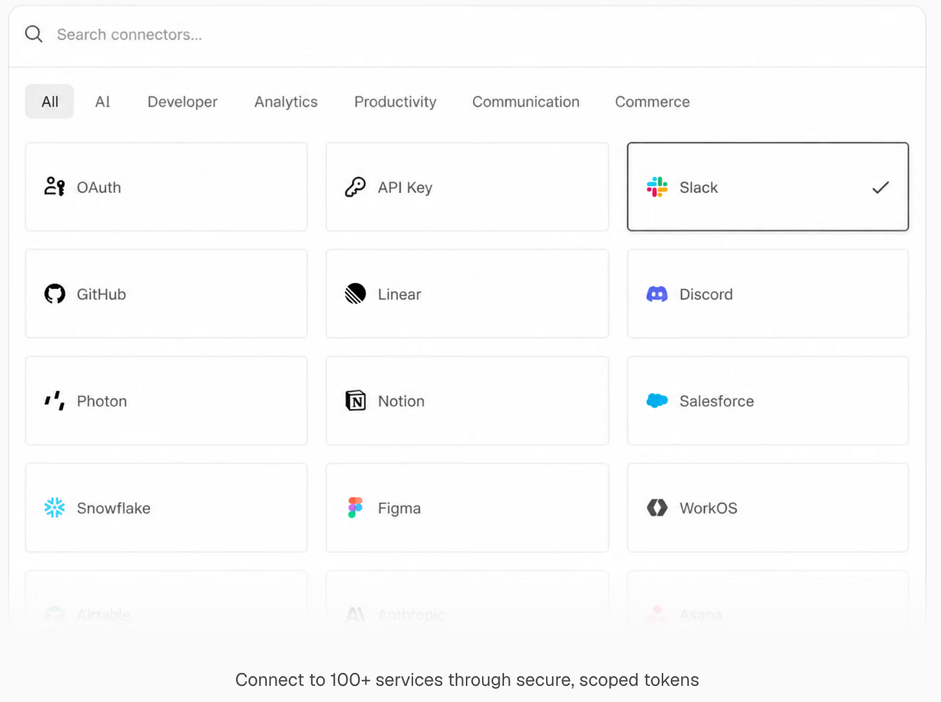Click the Salesforce cloud icon
The height and width of the screenshot is (702, 941).
coord(657,401)
